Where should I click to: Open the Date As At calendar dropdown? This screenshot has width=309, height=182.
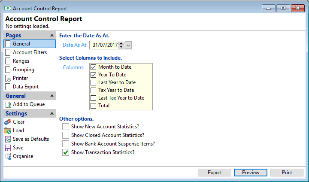point(129,45)
